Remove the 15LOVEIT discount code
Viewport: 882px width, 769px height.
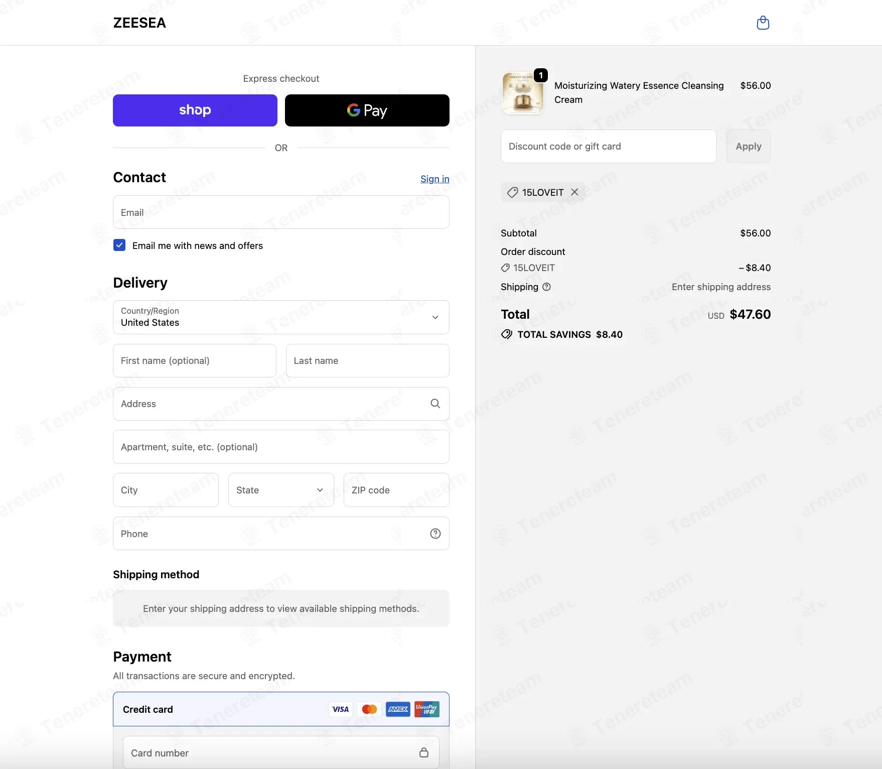[574, 192]
